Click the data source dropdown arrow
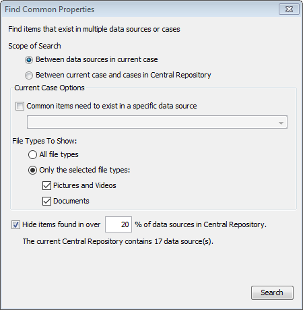 coord(281,123)
